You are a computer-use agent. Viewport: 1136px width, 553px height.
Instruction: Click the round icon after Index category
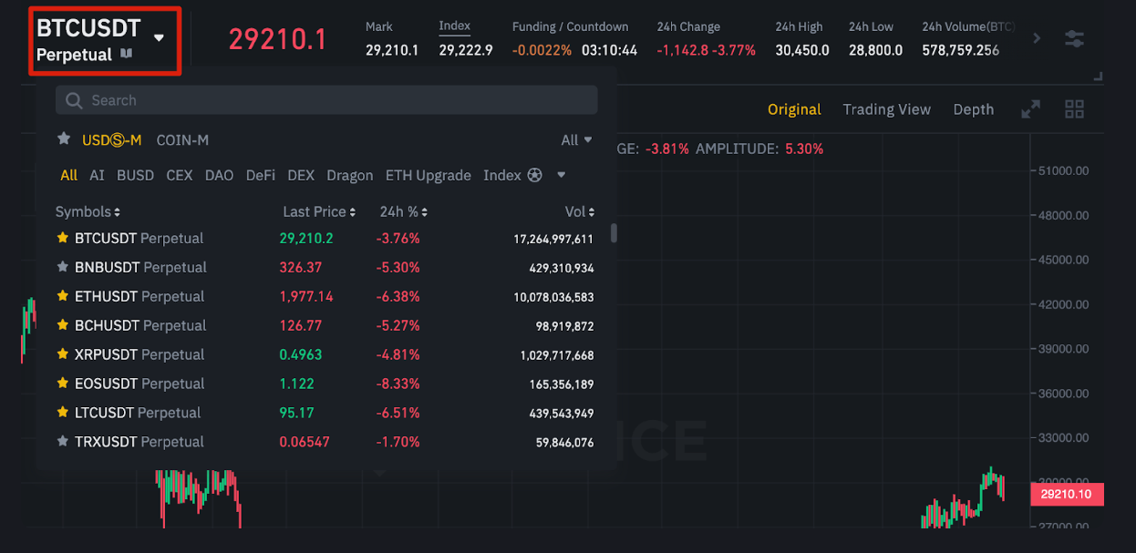pyautogui.click(x=534, y=175)
